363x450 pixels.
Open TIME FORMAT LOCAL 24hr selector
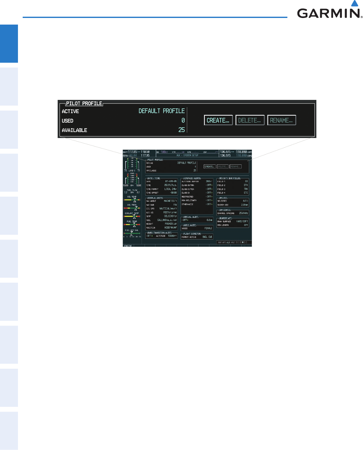[x=170, y=189]
